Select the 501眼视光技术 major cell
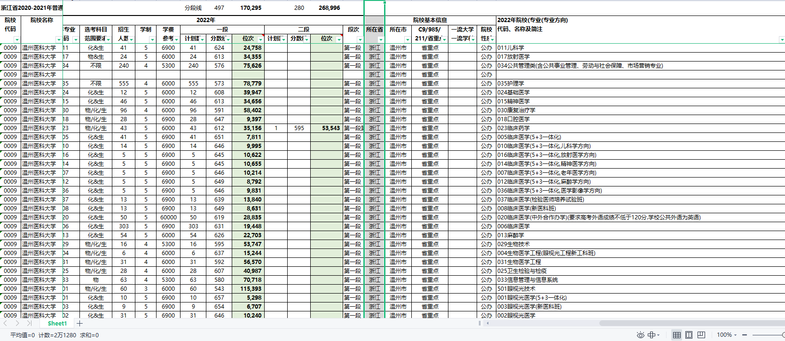The height and width of the screenshot is (341, 785). point(640,289)
